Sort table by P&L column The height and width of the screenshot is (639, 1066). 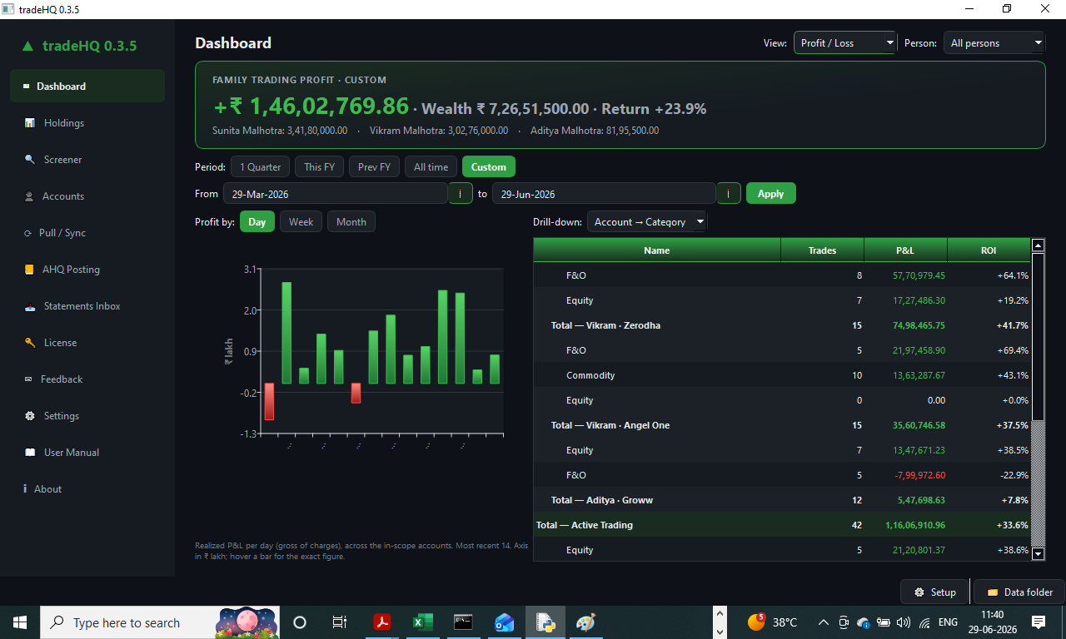pyautogui.click(x=905, y=250)
